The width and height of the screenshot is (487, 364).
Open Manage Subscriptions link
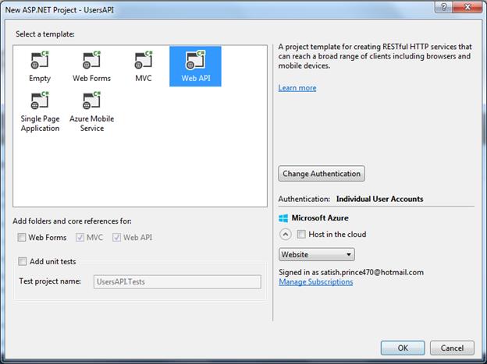click(316, 282)
